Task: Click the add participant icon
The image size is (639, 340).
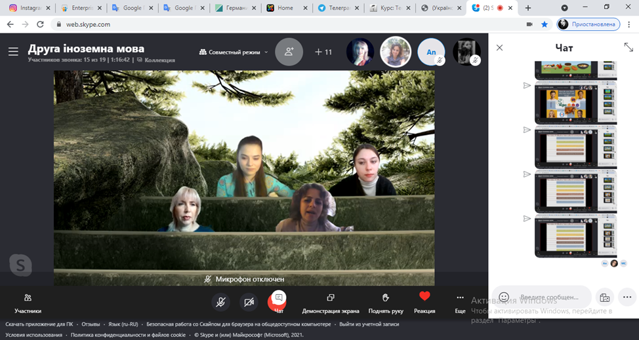Action: point(289,52)
